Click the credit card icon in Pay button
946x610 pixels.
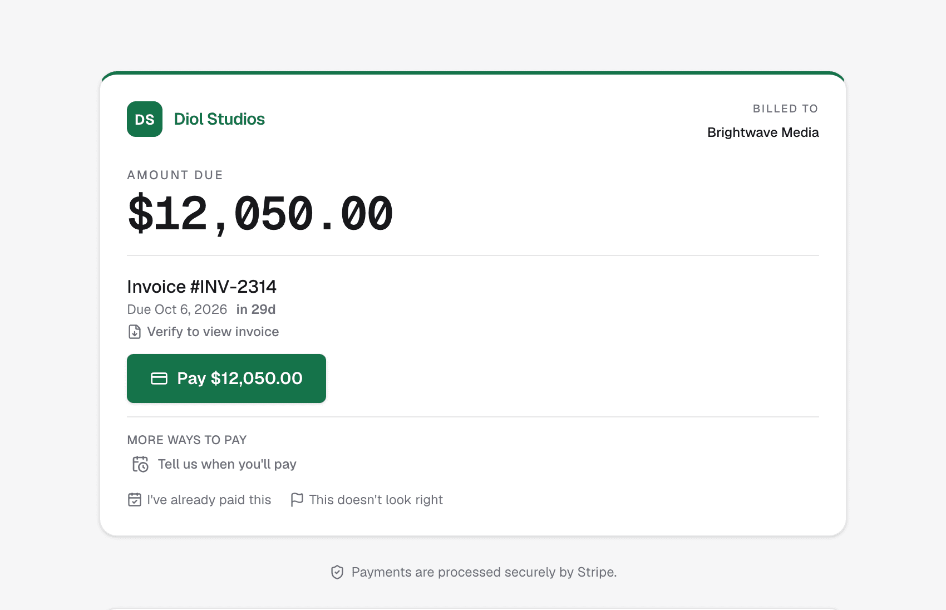(159, 378)
